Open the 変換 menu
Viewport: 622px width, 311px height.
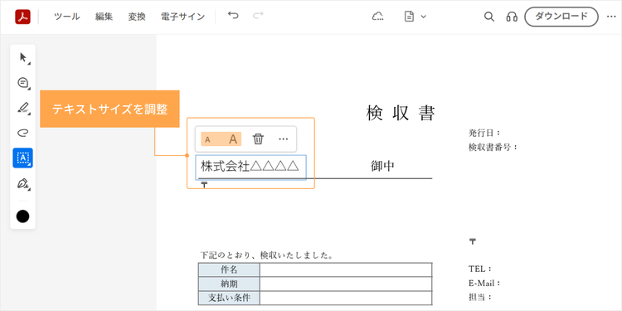click(x=137, y=17)
